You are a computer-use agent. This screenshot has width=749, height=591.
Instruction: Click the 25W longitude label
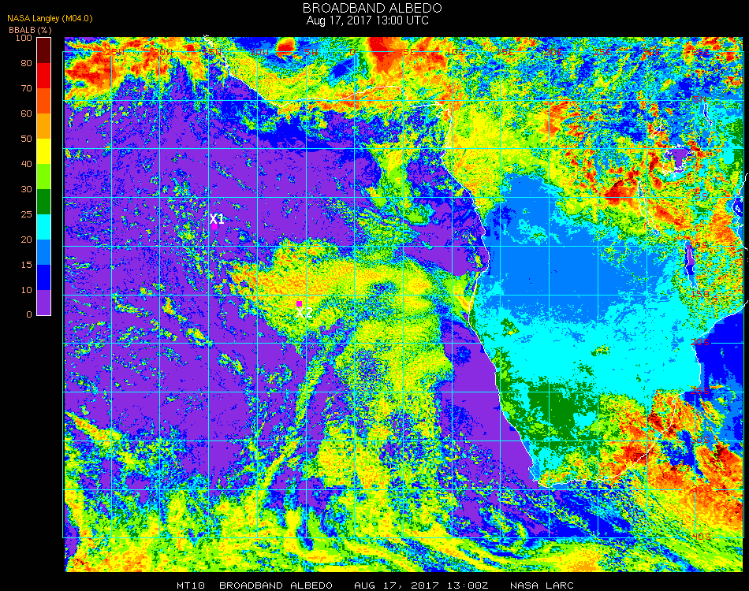[x=114, y=52]
